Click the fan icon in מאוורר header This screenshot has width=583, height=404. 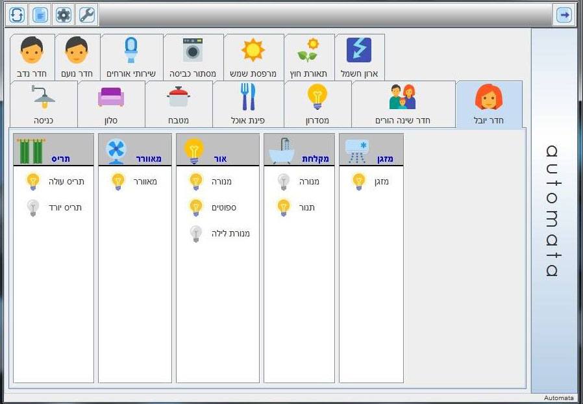click(x=117, y=151)
